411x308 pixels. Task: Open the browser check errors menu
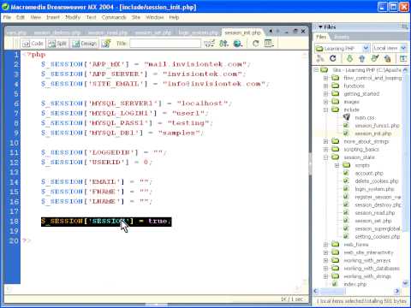click(209, 44)
